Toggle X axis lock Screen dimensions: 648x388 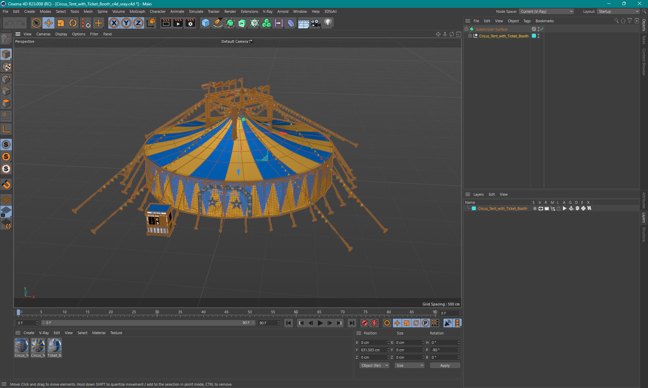pos(114,23)
